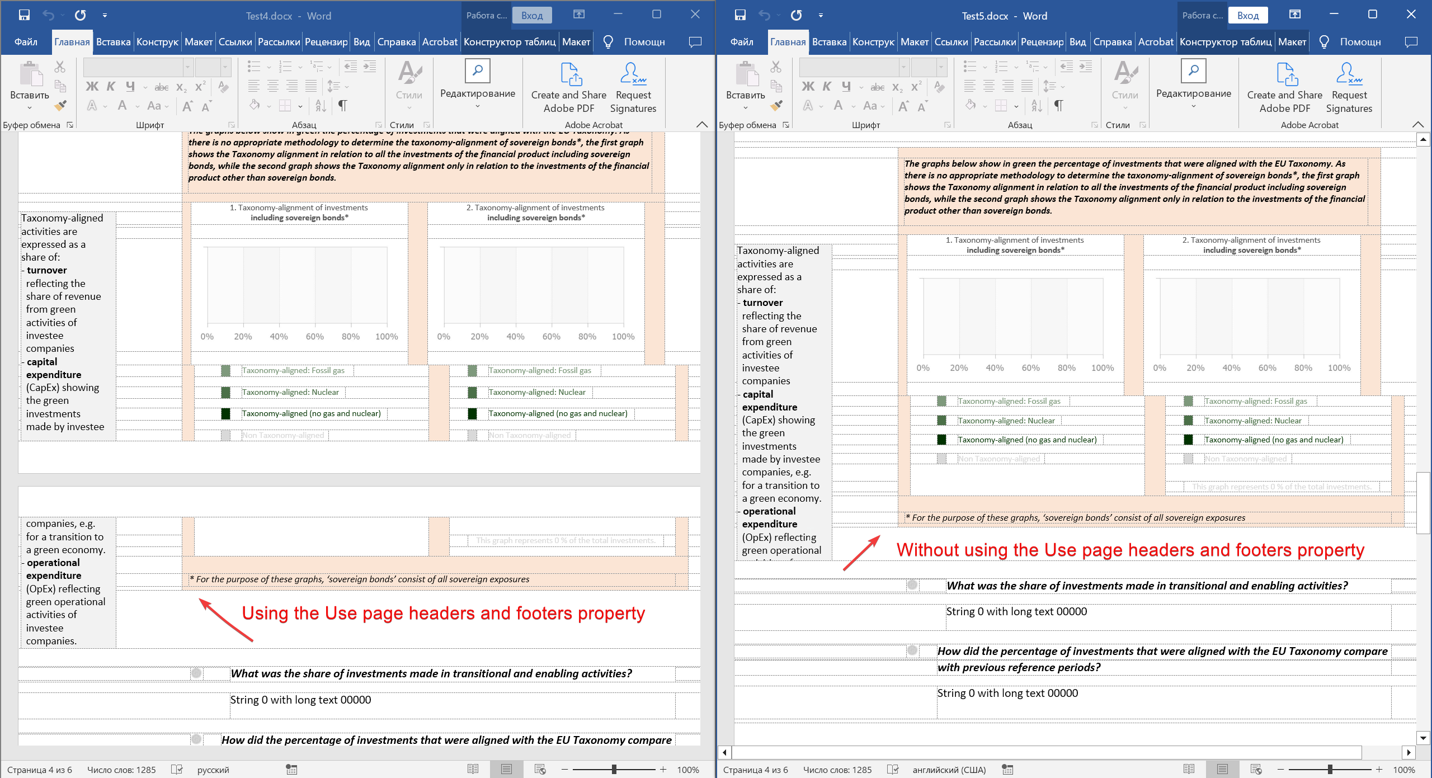This screenshot has width=1432, height=778.
Task: Click Redo icon in Test4.docx title bar
Action: (x=81, y=15)
